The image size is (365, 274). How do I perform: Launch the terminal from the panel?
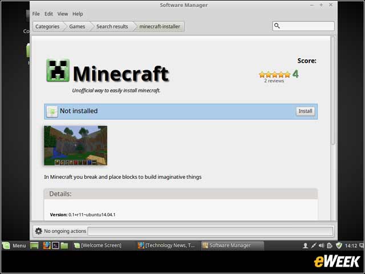[55, 245]
